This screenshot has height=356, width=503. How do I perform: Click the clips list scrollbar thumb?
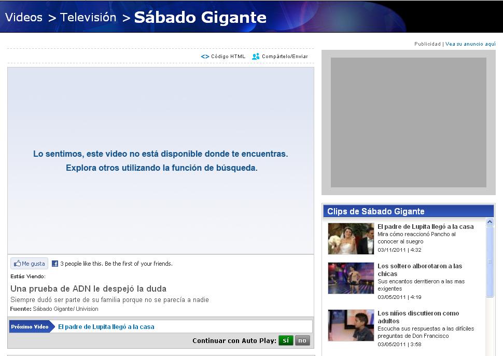click(x=490, y=262)
